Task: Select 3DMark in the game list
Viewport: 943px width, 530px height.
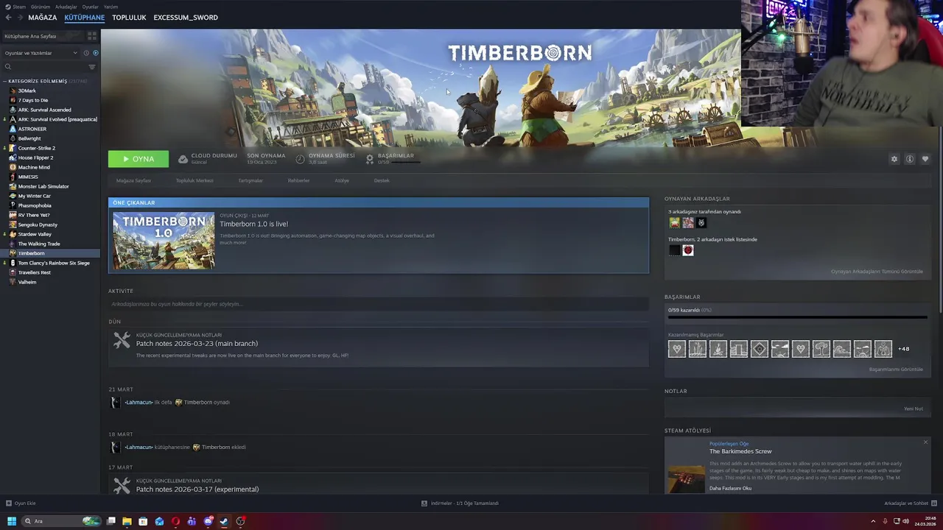Action: pos(27,91)
